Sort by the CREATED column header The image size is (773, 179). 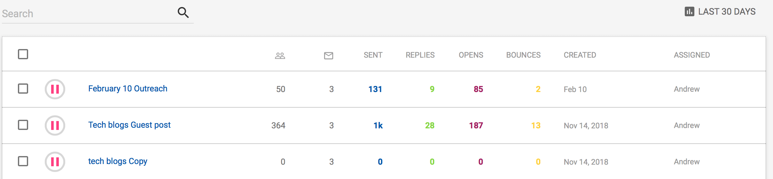(580, 55)
